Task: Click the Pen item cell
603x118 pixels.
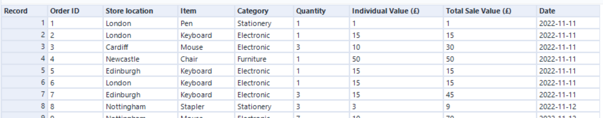Action: 187,23
